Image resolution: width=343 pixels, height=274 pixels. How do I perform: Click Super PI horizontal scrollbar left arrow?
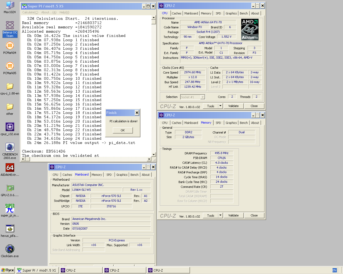click(23, 159)
